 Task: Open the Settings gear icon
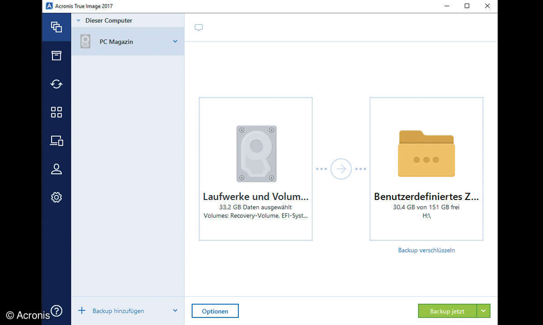pyautogui.click(x=57, y=197)
